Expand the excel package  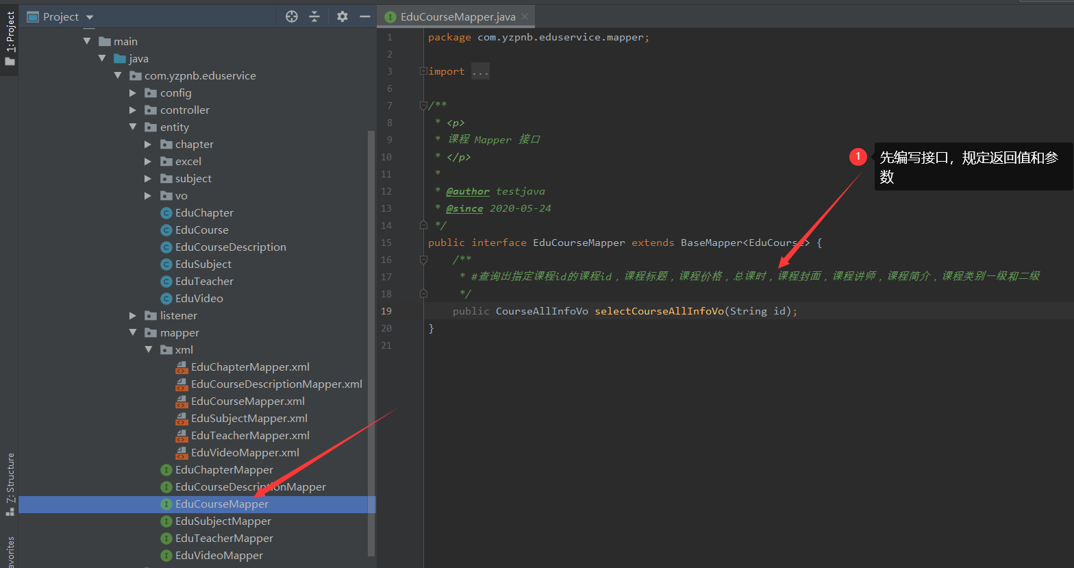coord(148,161)
